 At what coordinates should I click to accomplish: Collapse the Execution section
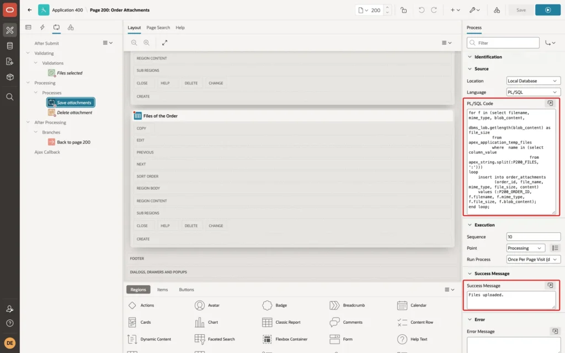[x=470, y=225]
